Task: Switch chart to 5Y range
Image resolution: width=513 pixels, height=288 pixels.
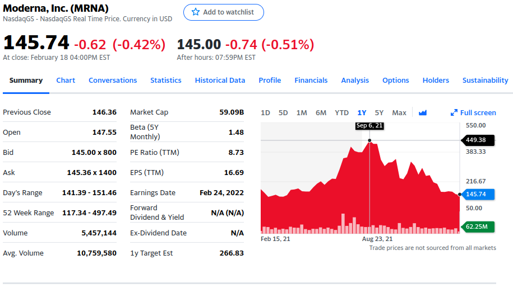Action: (x=379, y=113)
